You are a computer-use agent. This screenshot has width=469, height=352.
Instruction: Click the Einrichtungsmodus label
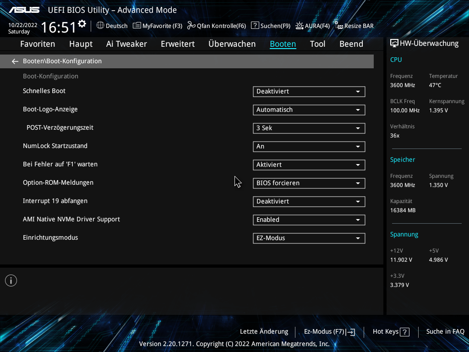coord(50,238)
